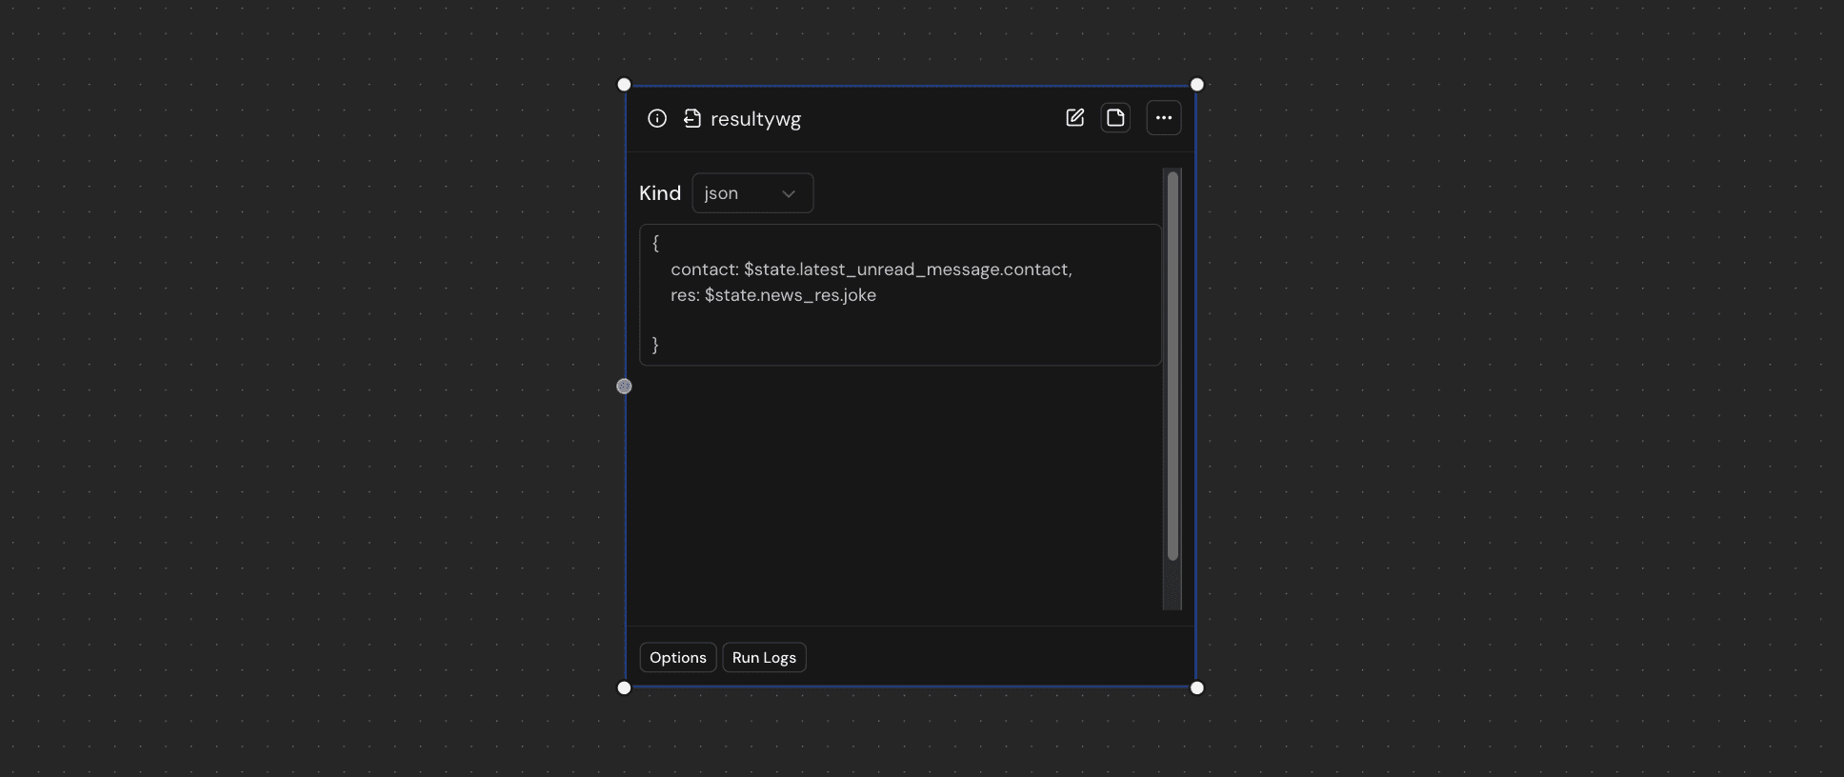The height and width of the screenshot is (777, 1844).
Task: Click the bottom-left corner resize handle
Action: tap(624, 687)
